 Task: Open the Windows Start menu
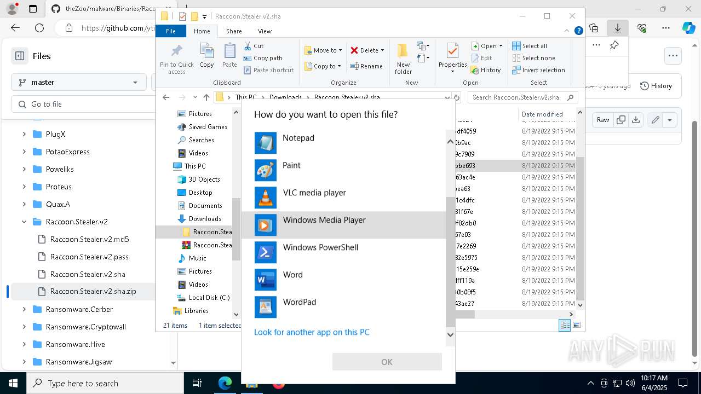tap(13, 384)
